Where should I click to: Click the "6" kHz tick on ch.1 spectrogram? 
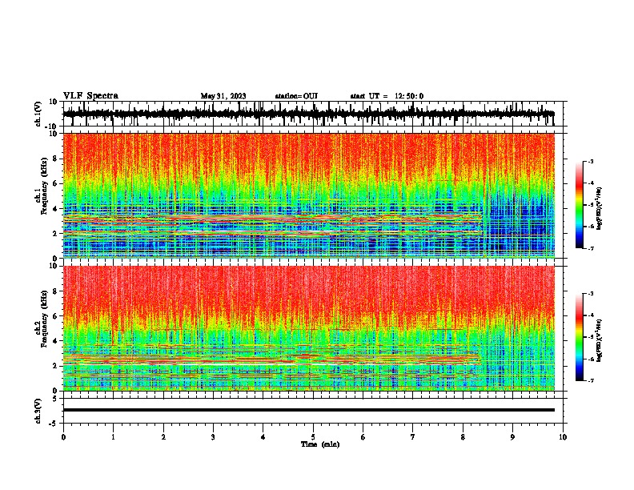[x=55, y=183]
